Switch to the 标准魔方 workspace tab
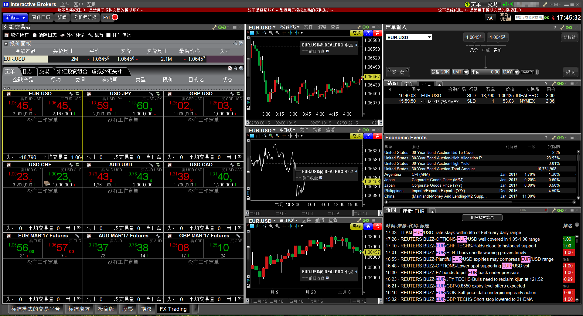The width and height of the screenshot is (583, 316). (79, 309)
